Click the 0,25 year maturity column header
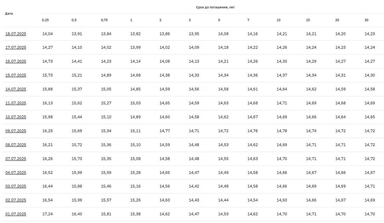This screenshot has height=223, width=384. 45,20
